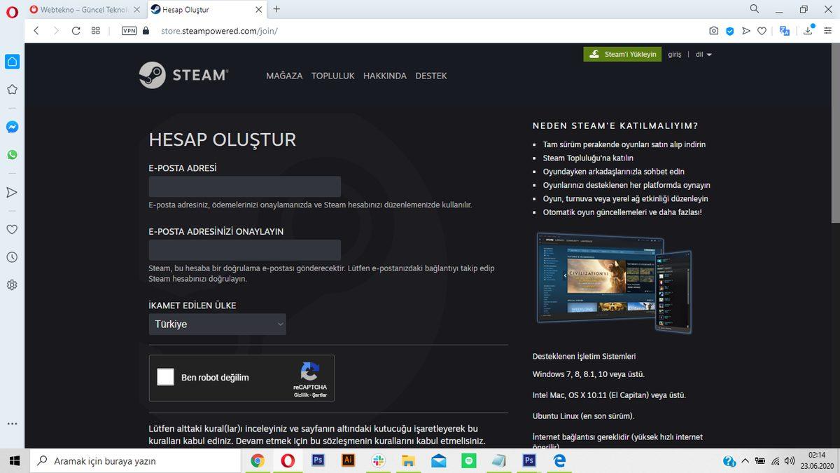Click the Steam logo on the page
Image resolution: width=840 pixels, height=473 pixels.
(183, 75)
